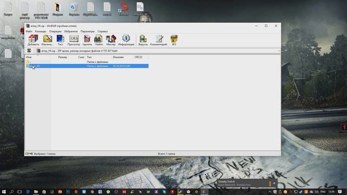Click 'Выбрано: 1 папка' status text

[x=44, y=154]
